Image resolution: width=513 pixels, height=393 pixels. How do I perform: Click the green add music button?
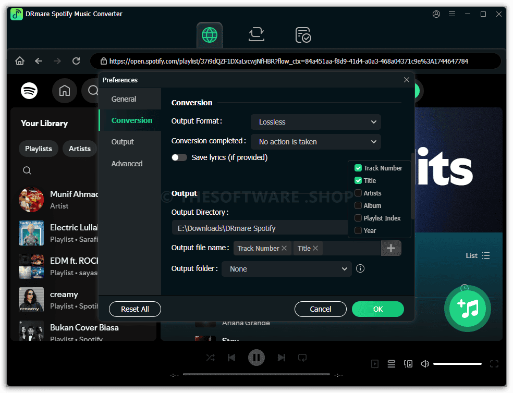click(x=468, y=309)
